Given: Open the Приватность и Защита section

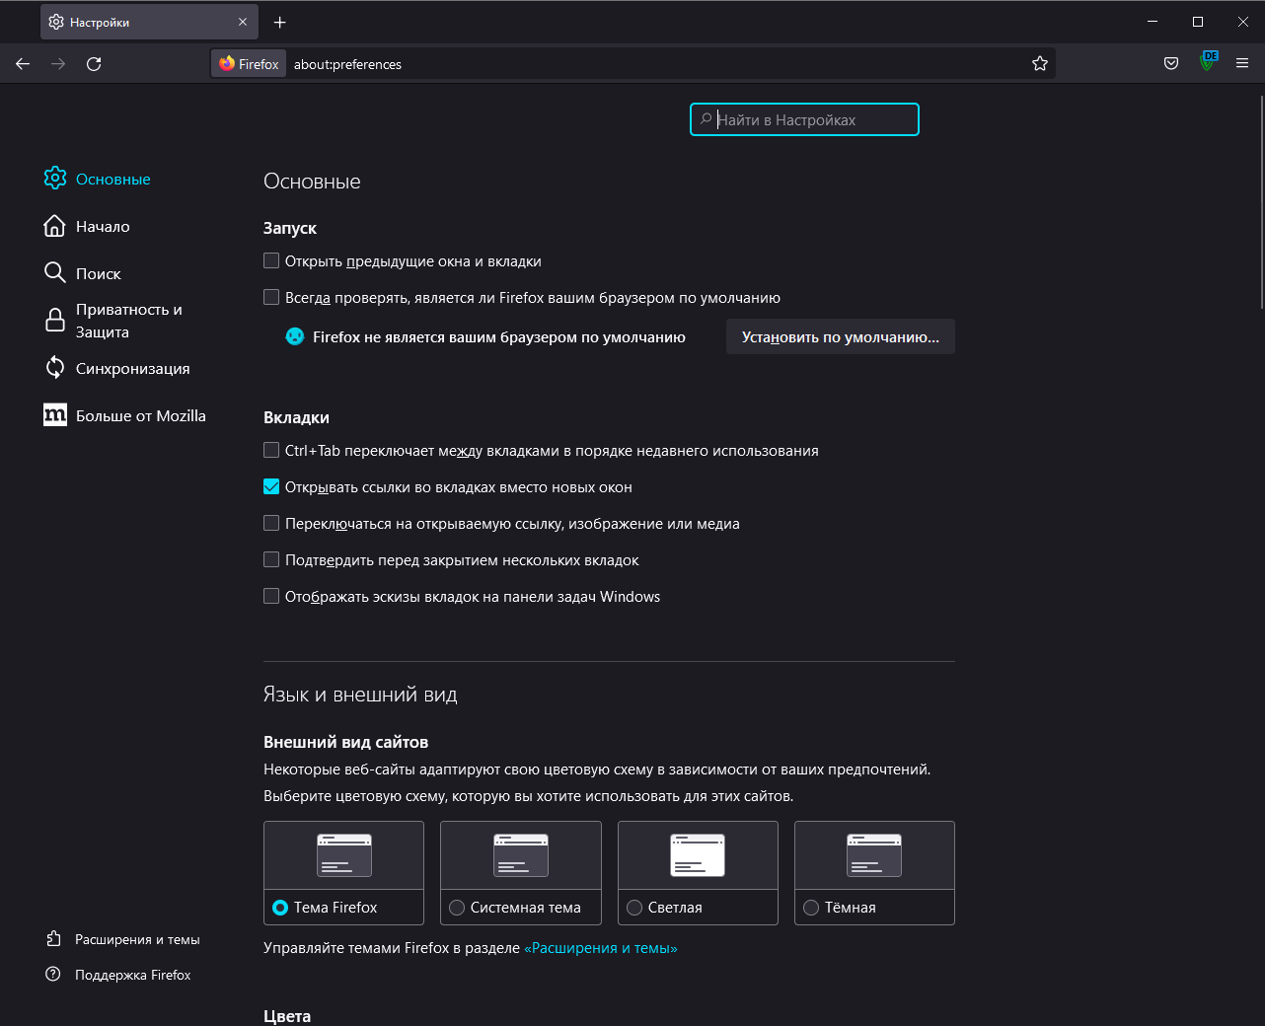Looking at the screenshot, I should coord(128,321).
